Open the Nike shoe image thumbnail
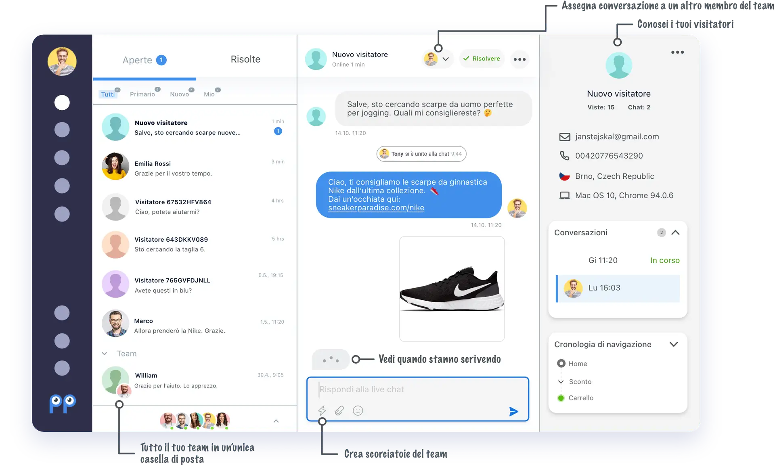Viewport: 775px width, 473px height. click(452, 289)
